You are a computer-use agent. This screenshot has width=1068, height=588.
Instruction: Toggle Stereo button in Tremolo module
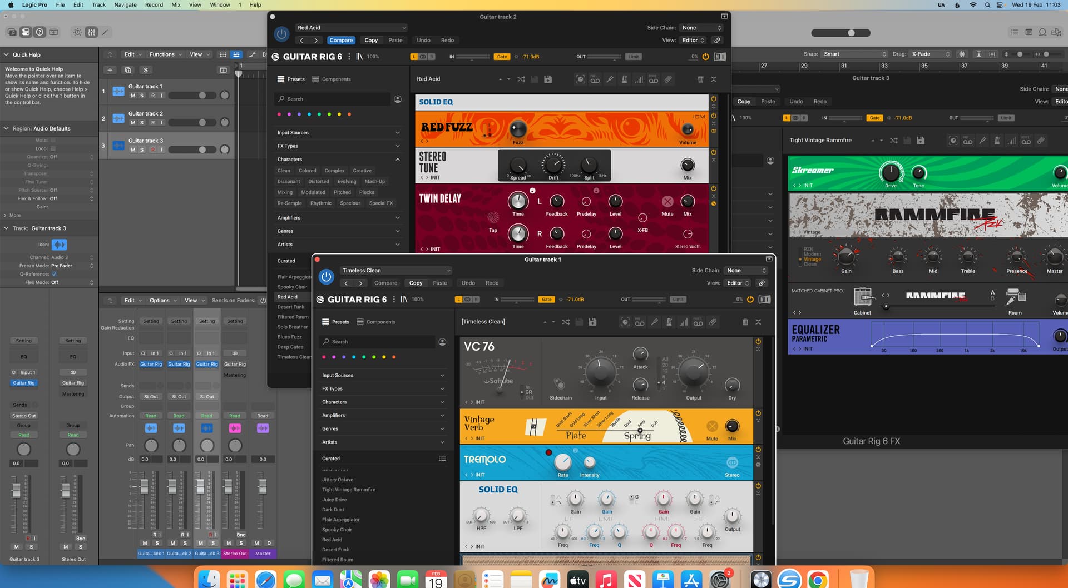pyautogui.click(x=732, y=462)
